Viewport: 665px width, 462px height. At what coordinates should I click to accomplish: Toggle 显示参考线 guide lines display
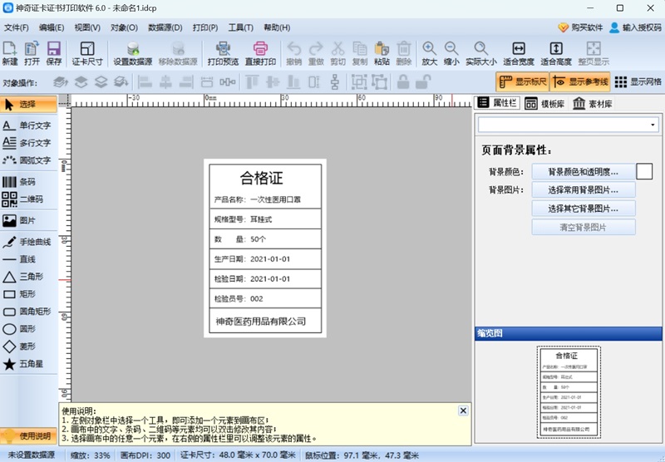580,81
